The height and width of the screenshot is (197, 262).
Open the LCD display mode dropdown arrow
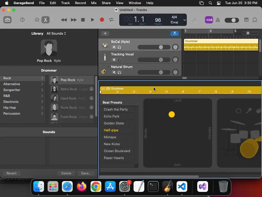tap(185, 20)
